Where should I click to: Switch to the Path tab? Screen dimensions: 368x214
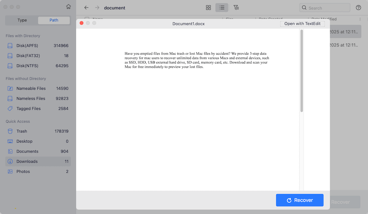point(54,20)
